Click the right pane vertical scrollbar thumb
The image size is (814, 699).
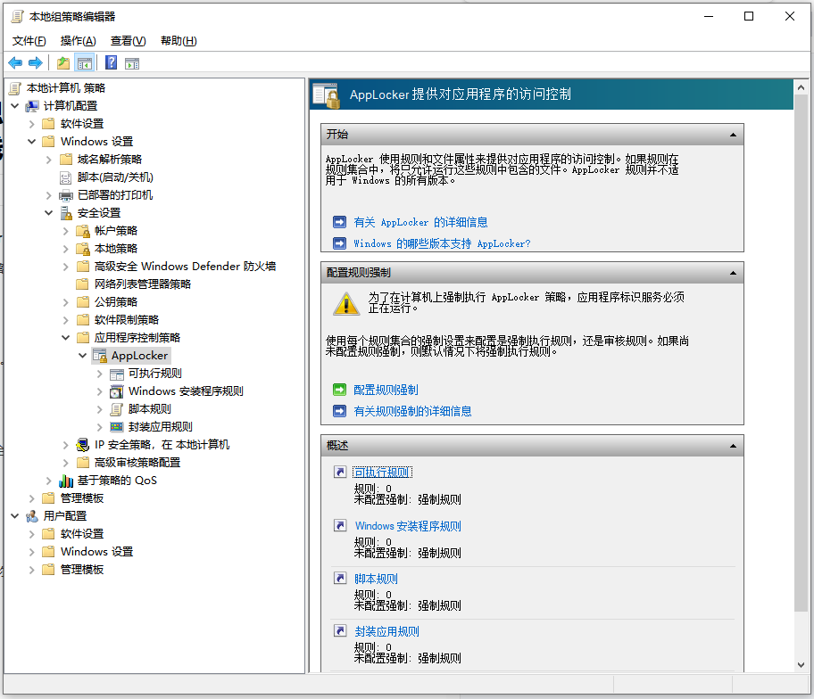(x=801, y=352)
